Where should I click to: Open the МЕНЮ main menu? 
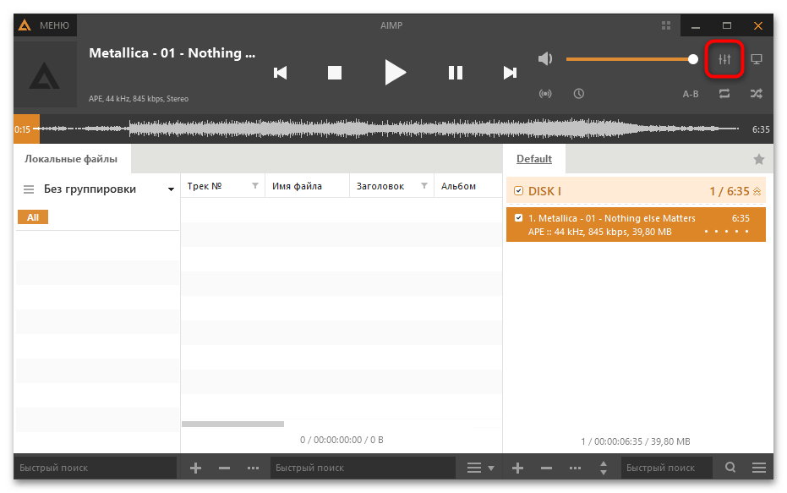tap(46, 25)
